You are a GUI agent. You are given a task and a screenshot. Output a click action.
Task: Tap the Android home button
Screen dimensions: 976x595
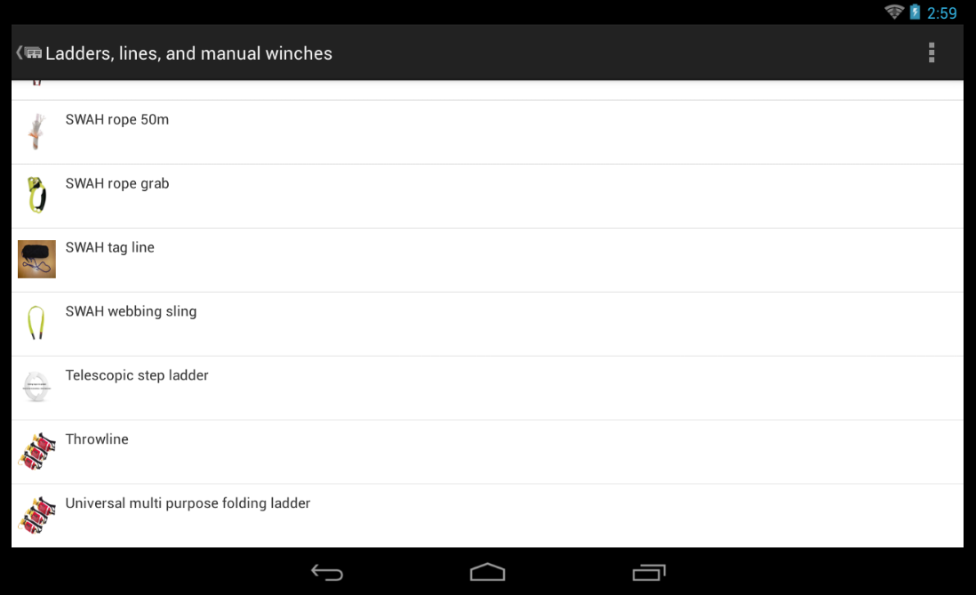click(x=487, y=572)
